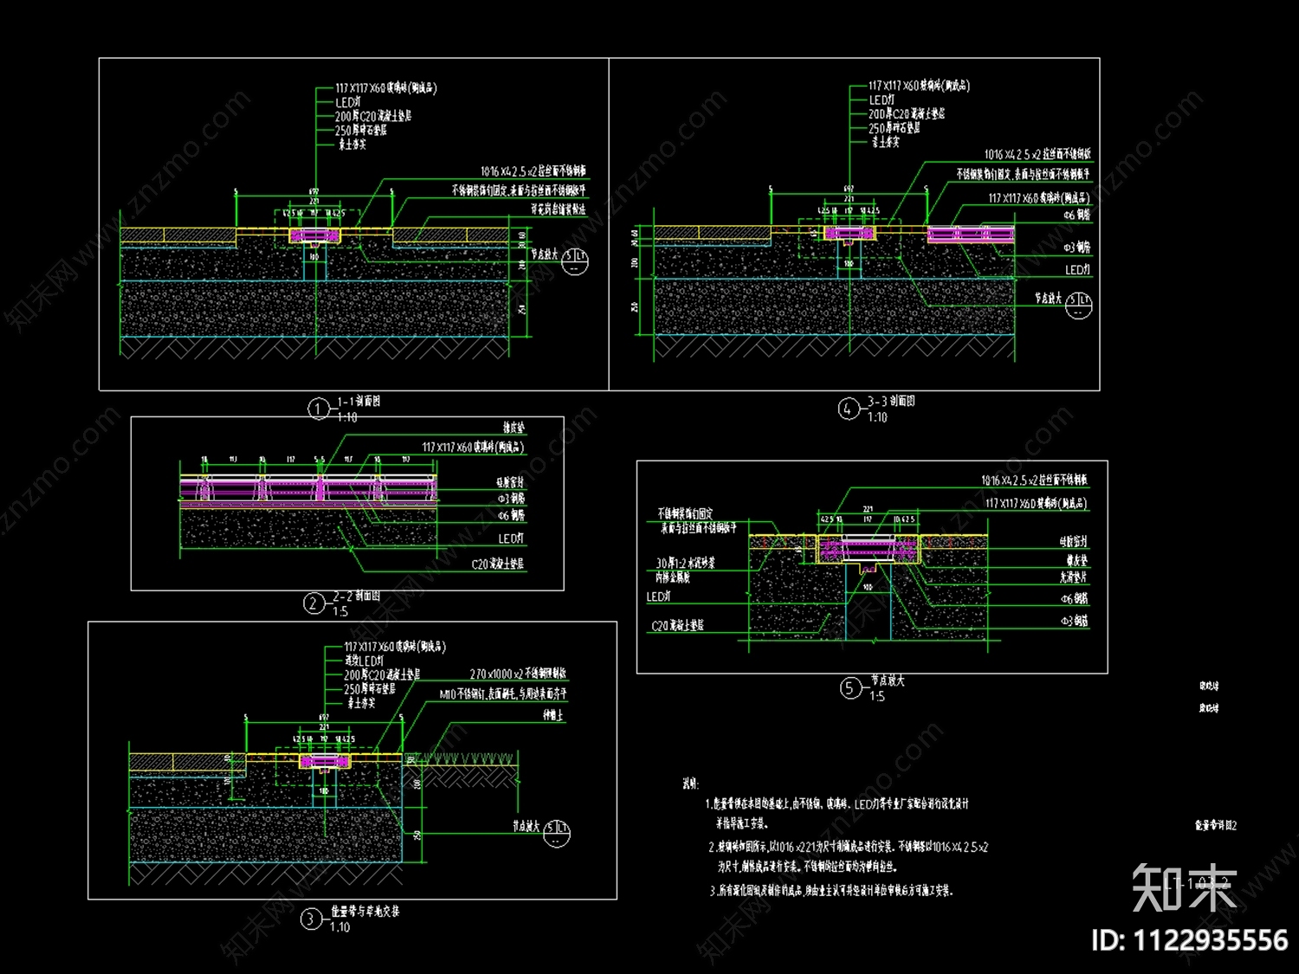Viewport: 1299px width, 974px height.
Task: Click the 知末 logo
Action: click(x=1185, y=887)
